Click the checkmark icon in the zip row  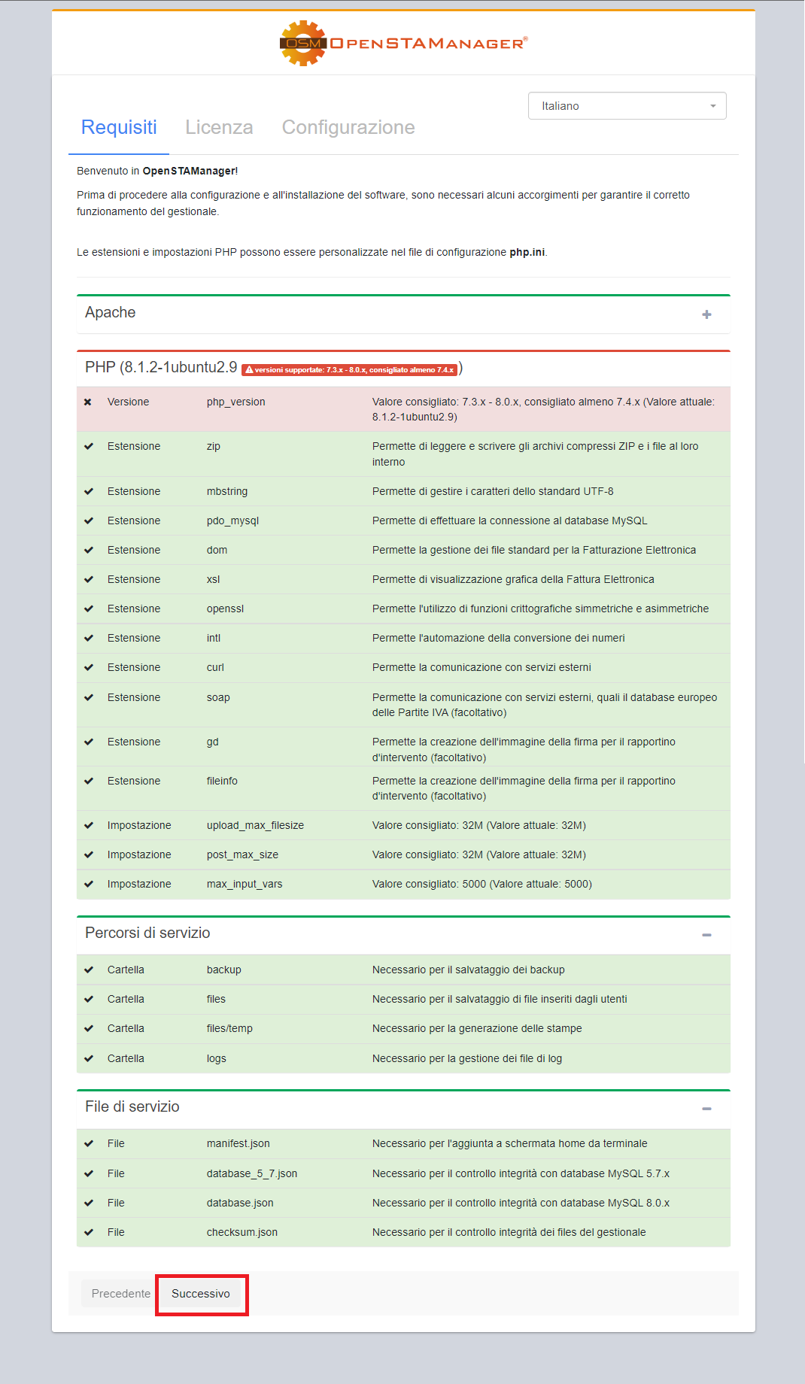[89, 447]
